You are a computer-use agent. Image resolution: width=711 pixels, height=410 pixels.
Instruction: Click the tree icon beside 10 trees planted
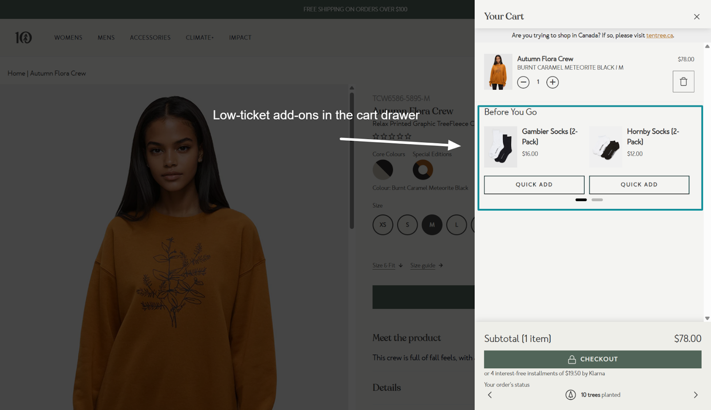pos(571,395)
